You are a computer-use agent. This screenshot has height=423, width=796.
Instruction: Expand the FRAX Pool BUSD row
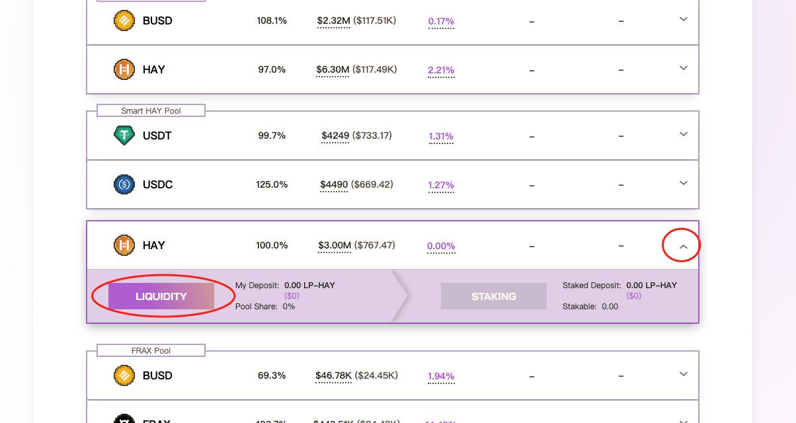(x=684, y=375)
